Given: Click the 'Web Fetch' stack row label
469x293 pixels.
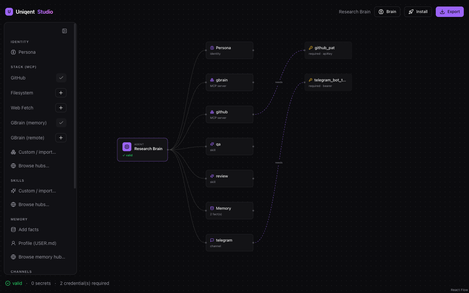Looking at the screenshot, I should click(22, 108).
